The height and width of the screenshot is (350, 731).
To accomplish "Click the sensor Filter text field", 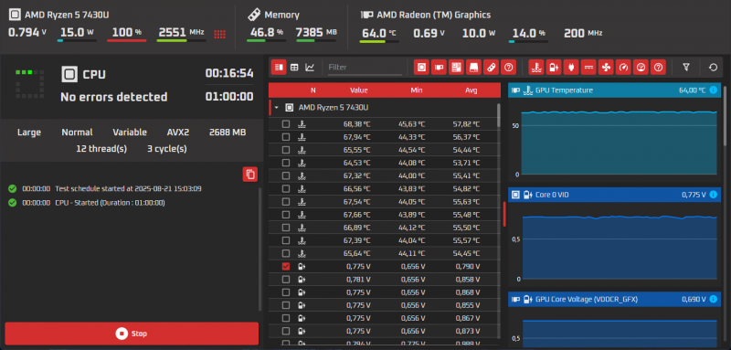I will coord(365,68).
